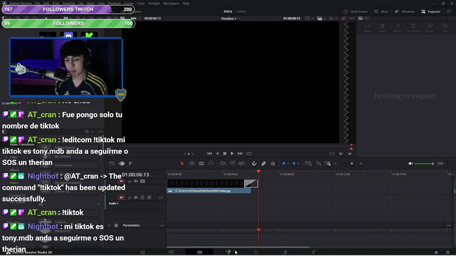Toggle Linked Selection chain icon
The height and width of the screenshot is (256, 456).
[x=264, y=164]
